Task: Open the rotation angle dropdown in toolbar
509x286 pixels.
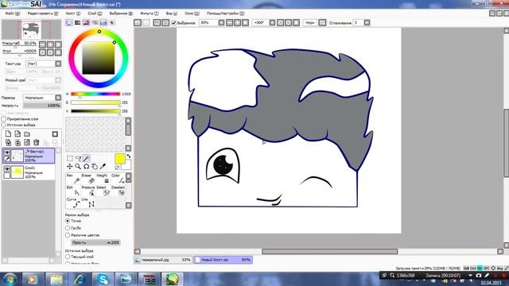Action: [272, 23]
